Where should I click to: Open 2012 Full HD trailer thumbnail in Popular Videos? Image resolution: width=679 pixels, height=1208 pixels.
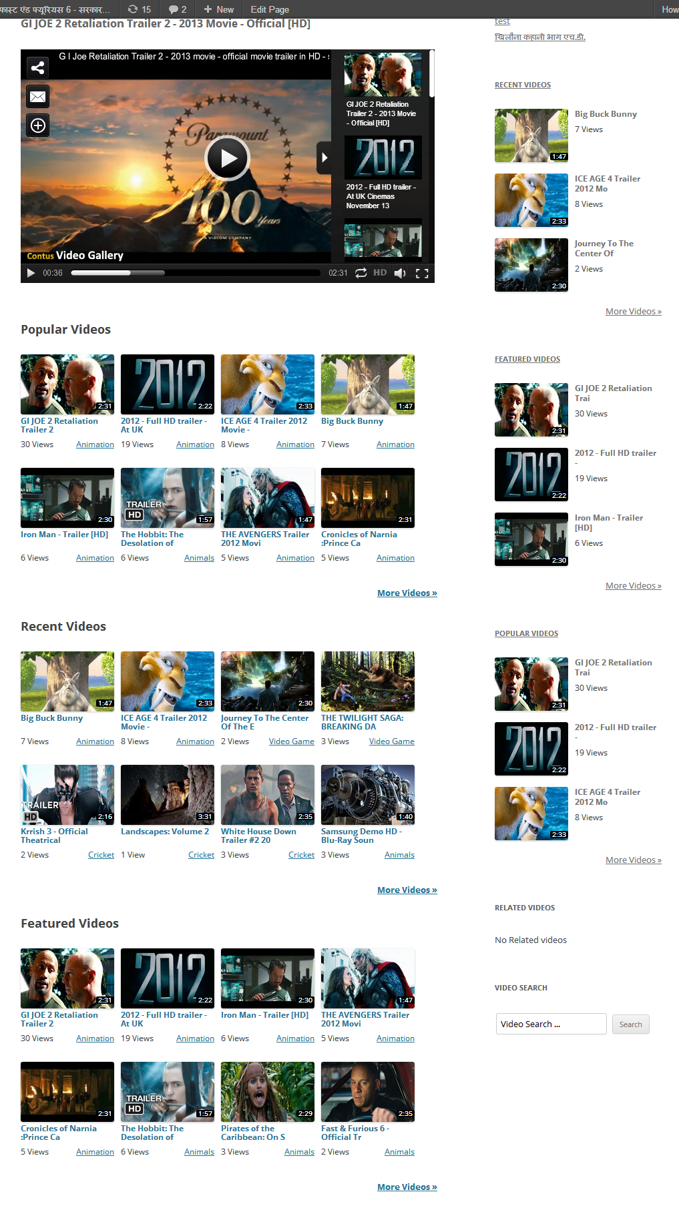(168, 384)
